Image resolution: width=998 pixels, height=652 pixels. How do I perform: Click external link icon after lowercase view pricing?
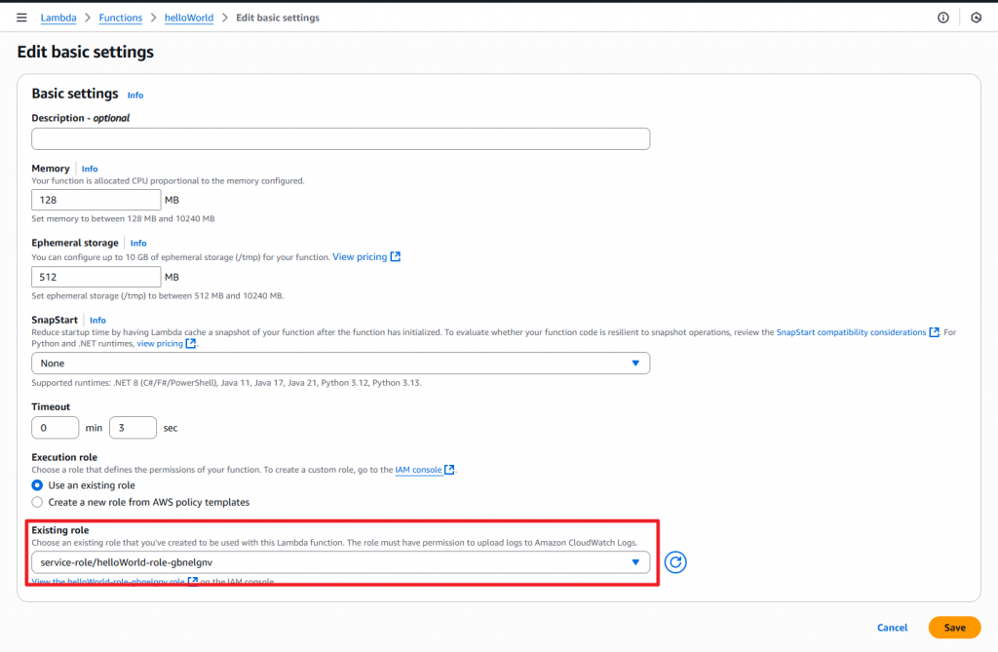tap(190, 344)
